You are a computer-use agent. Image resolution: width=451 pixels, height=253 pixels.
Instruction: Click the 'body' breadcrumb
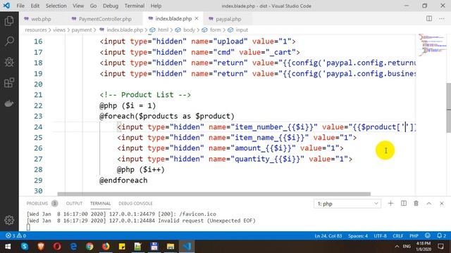189,30
